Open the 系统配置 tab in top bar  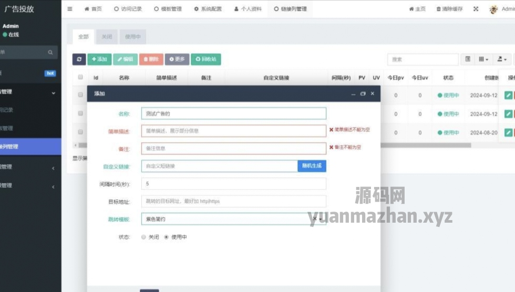pyautogui.click(x=208, y=9)
